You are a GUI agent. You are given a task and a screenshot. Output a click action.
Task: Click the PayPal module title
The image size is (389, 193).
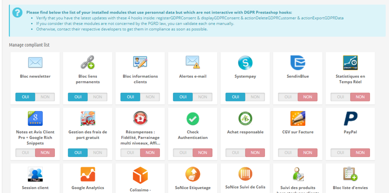pyautogui.click(x=350, y=132)
